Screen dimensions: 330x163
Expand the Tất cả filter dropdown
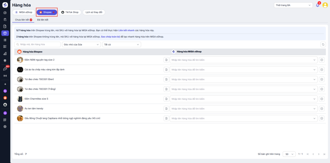coord(121,44)
